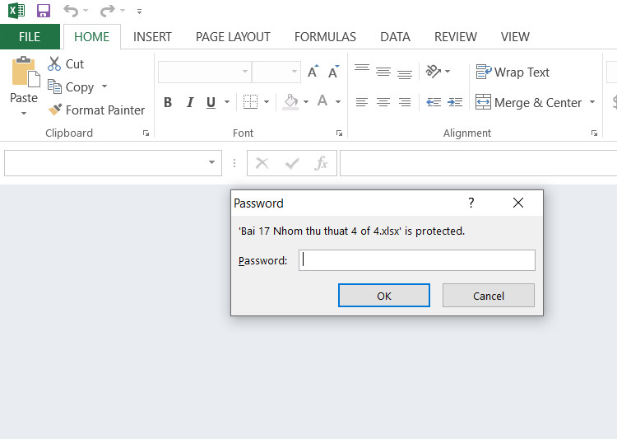
Task: Apply cell borders icon
Action: 250,101
